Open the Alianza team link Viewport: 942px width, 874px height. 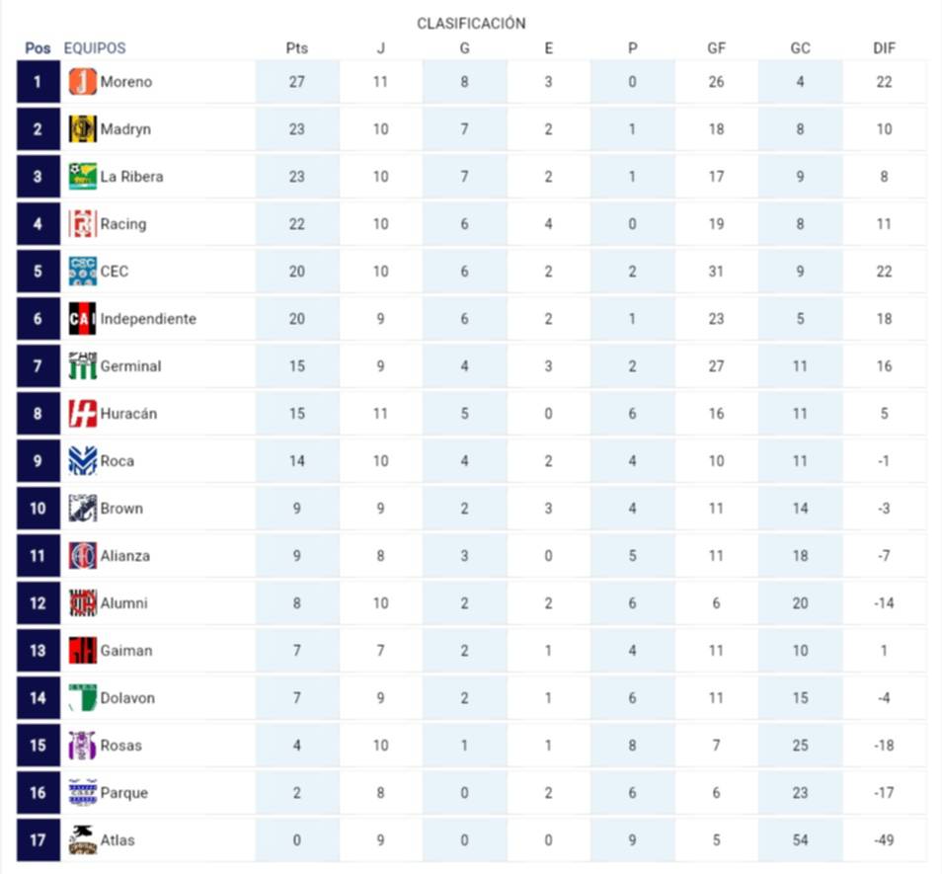125,556
